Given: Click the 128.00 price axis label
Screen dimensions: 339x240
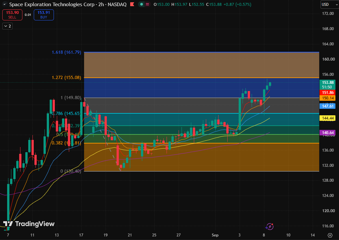Looking at the screenshot, I should [x=328, y=180].
